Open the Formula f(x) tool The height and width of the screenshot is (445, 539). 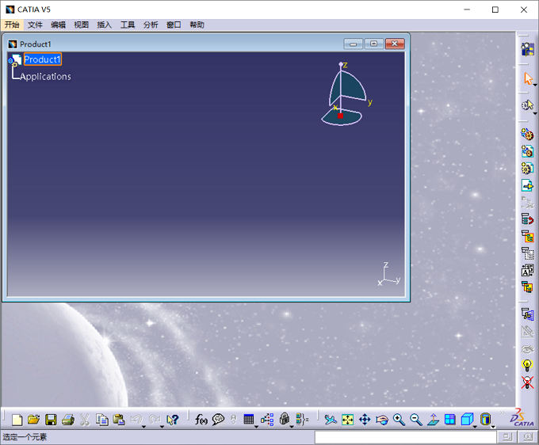[x=201, y=419]
